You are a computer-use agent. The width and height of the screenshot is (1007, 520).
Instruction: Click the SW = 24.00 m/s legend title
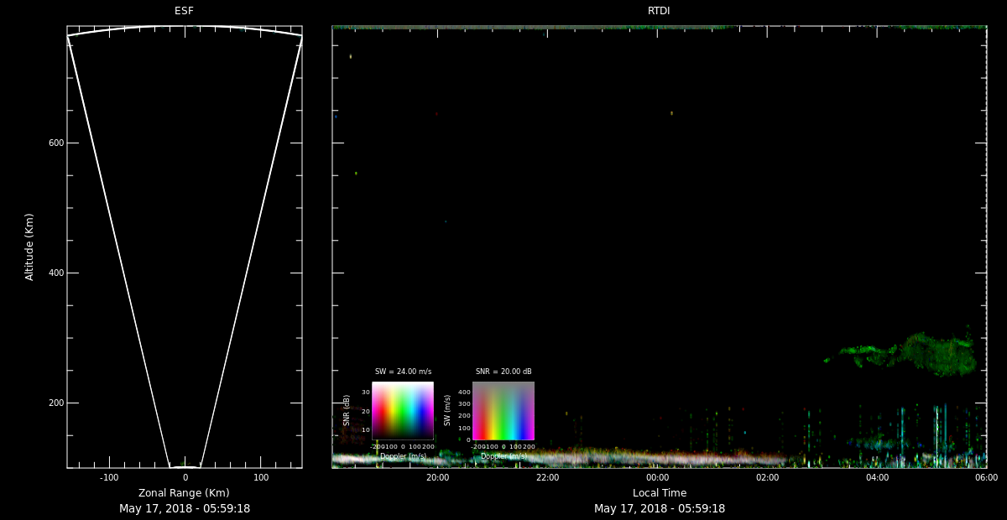(403, 372)
